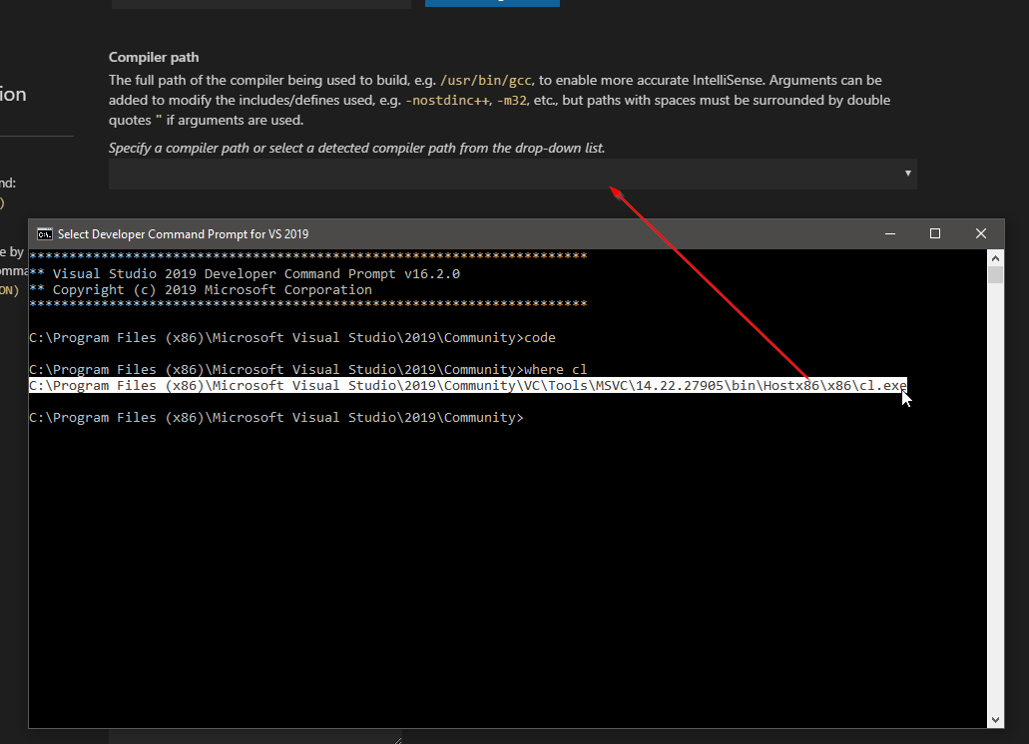Image resolution: width=1029 pixels, height=744 pixels.
Task: Close the Developer Command Prompt window
Action: (980, 234)
